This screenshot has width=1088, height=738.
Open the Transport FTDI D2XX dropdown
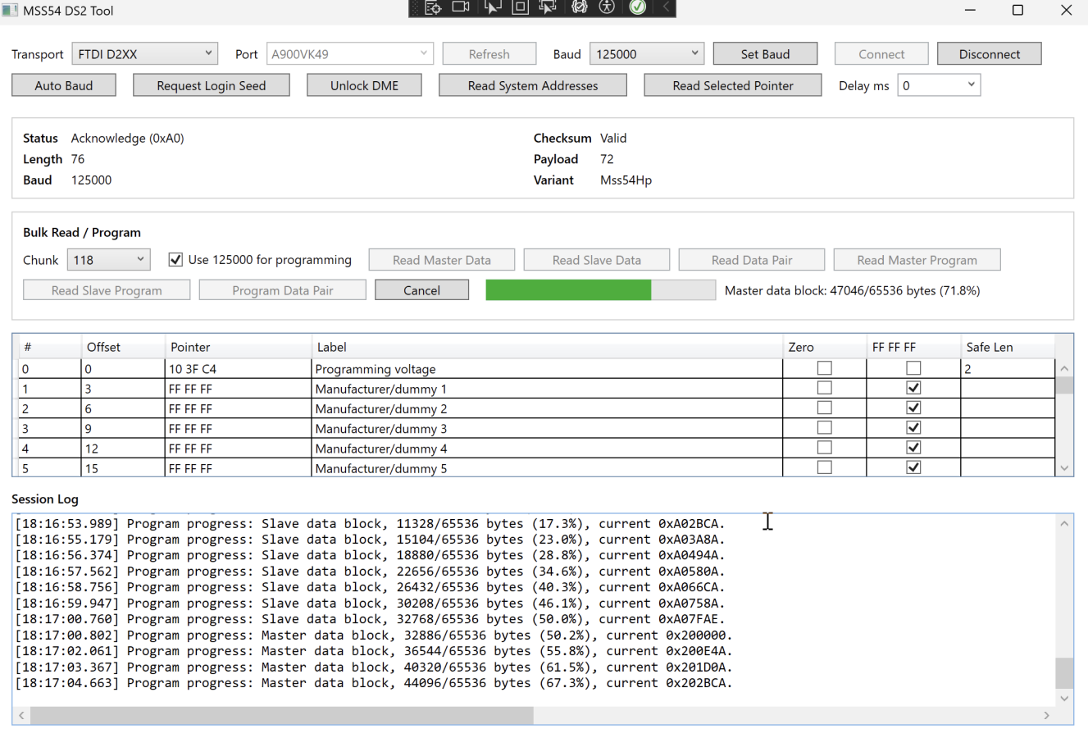[144, 54]
